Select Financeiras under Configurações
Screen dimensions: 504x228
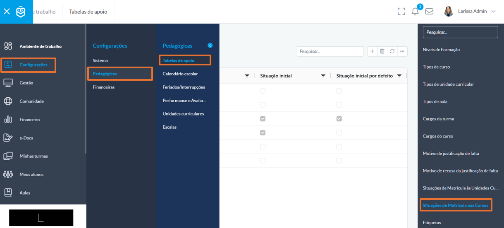pyautogui.click(x=104, y=87)
